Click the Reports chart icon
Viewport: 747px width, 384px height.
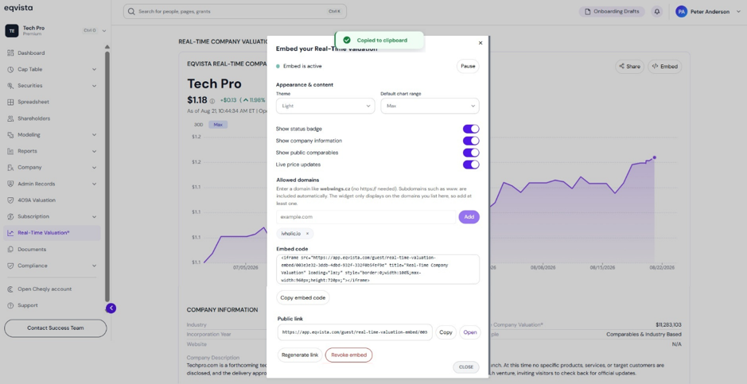[x=10, y=151]
